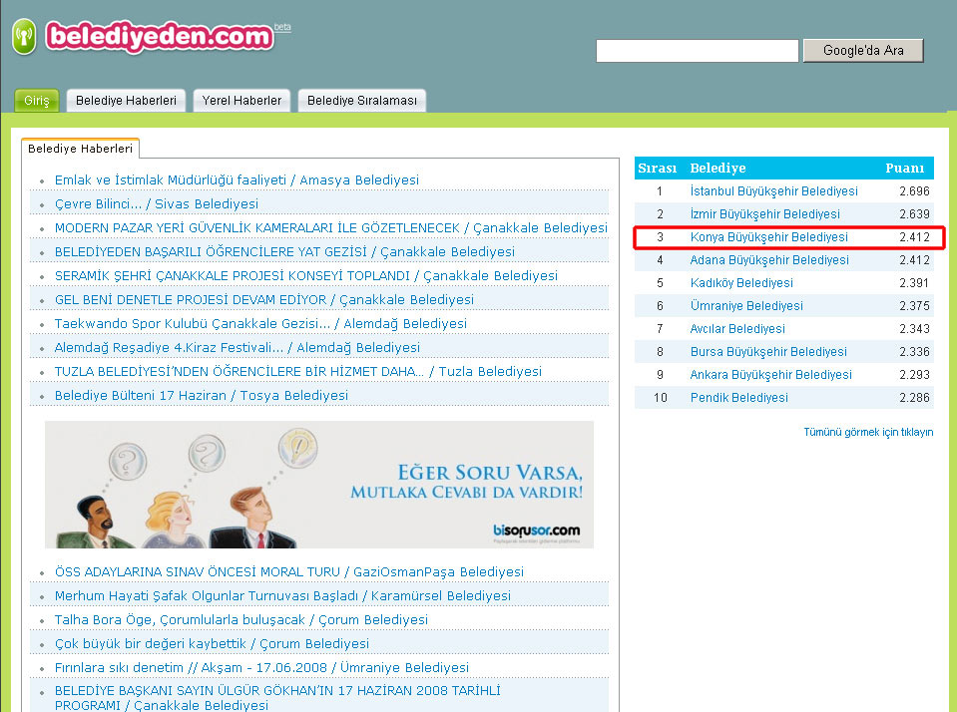The width and height of the screenshot is (957, 712).
Task: Open Ankara Büyükşehir Belediyesi ranking link
Action: (x=770, y=375)
